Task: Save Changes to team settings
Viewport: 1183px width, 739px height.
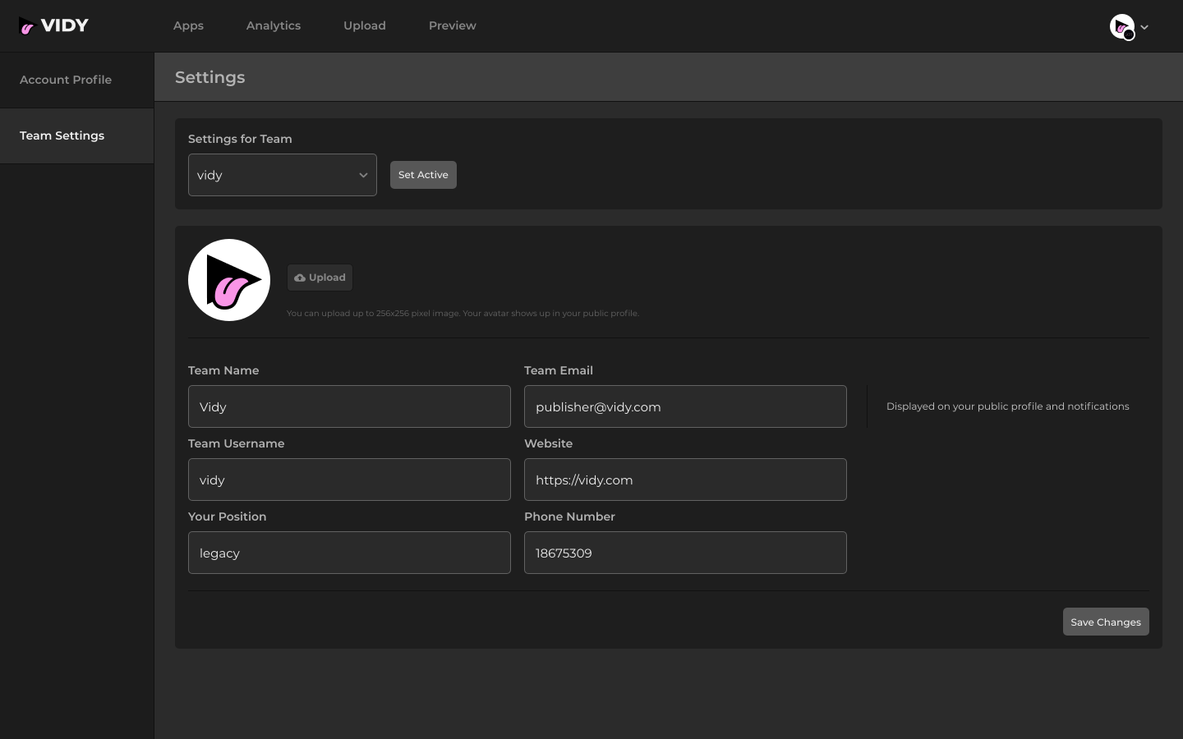Action: [1106, 622]
